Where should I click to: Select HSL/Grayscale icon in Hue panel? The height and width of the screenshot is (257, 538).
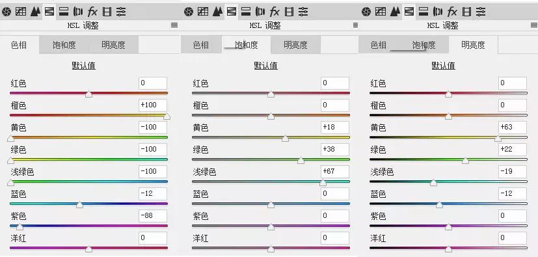click(49, 12)
